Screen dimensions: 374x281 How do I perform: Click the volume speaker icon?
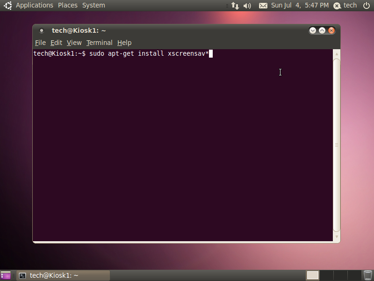(247, 6)
